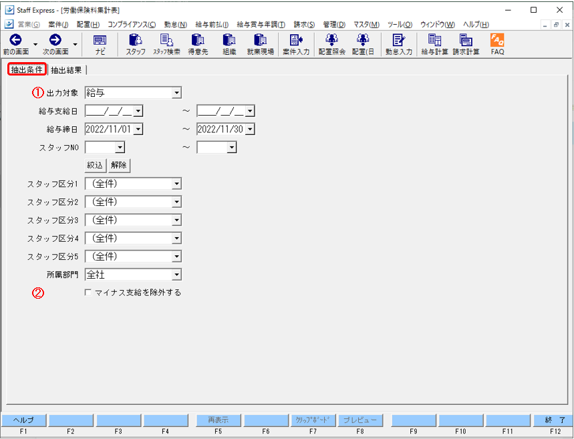
Task: Switch to the 抽出結果 tab
Action: [x=66, y=70]
